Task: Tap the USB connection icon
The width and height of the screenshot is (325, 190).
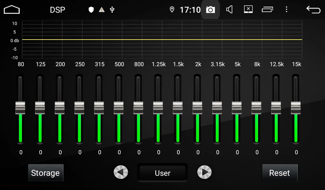Action: click(x=112, y=10)
